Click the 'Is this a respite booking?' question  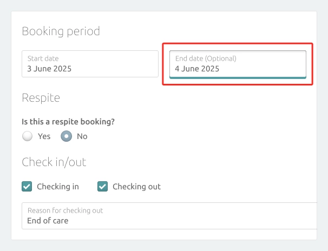coord(68,122)
